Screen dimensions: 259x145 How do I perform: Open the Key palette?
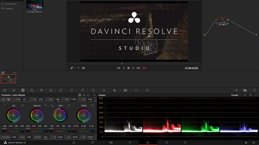tap(126, 90)
